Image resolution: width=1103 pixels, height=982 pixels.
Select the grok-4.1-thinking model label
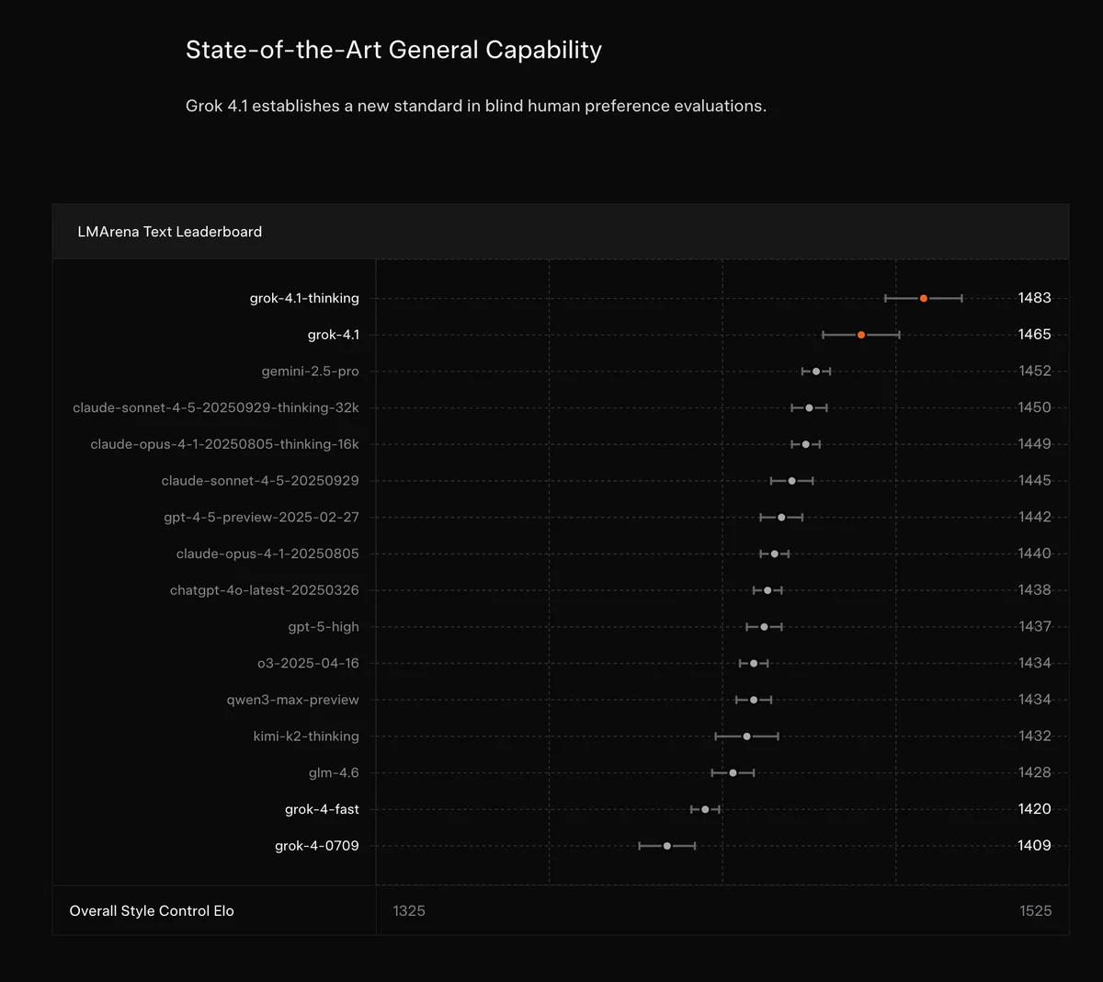click(x=304, y=298)
